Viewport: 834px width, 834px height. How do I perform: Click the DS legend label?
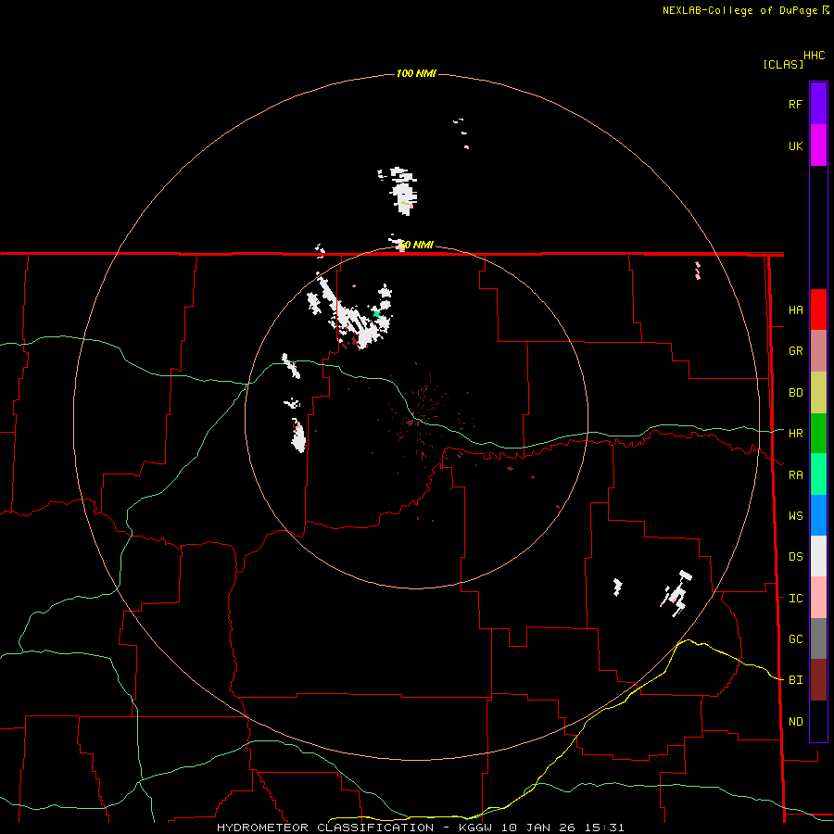pyautogui.click(x=795, y=557)
